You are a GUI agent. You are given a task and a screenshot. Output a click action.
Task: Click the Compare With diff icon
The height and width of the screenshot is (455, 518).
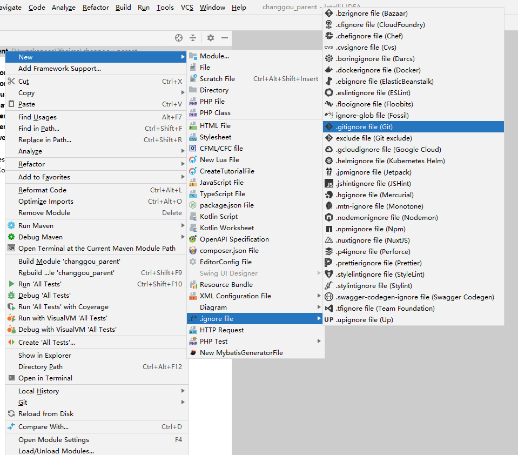coord(11,426)
